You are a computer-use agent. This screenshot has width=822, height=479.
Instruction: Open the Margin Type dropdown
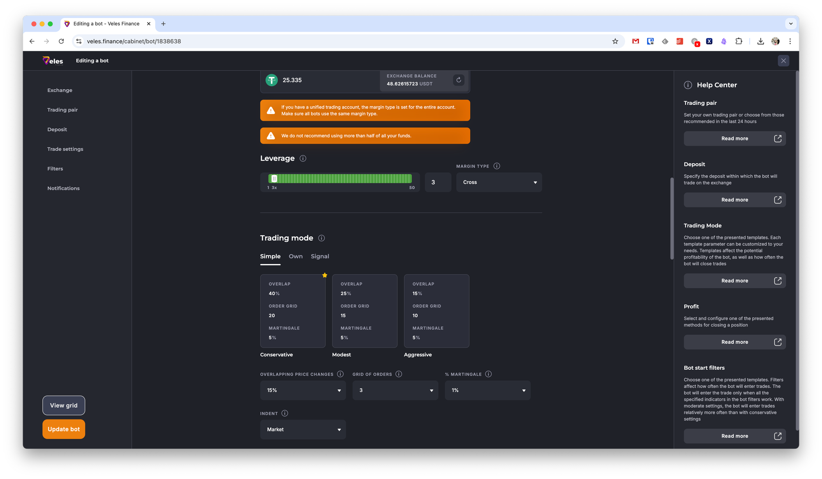coord(499,182)
